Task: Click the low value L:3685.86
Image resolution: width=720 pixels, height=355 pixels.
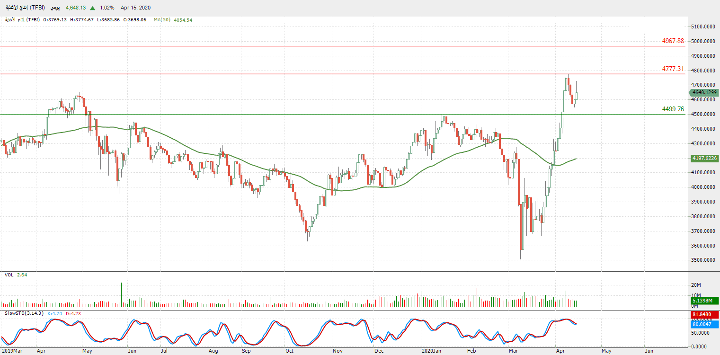Action: pyautogui.click(x=108, y=20)
